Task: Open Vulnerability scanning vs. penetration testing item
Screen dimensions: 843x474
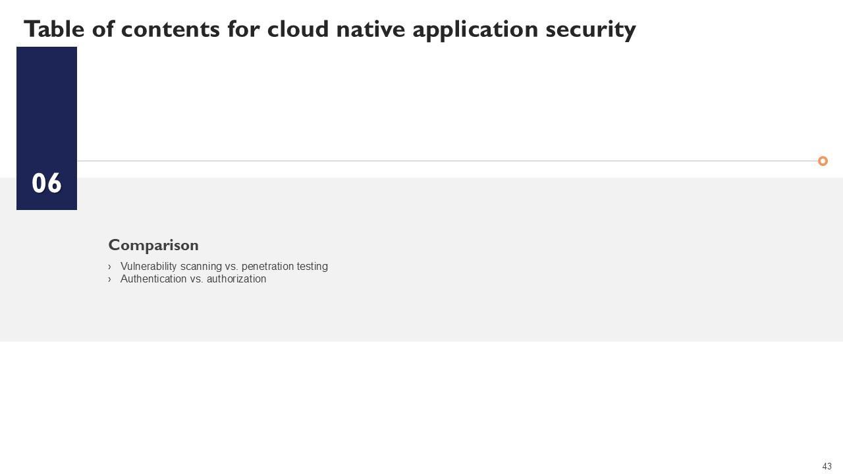Action: tap(224, 267)
